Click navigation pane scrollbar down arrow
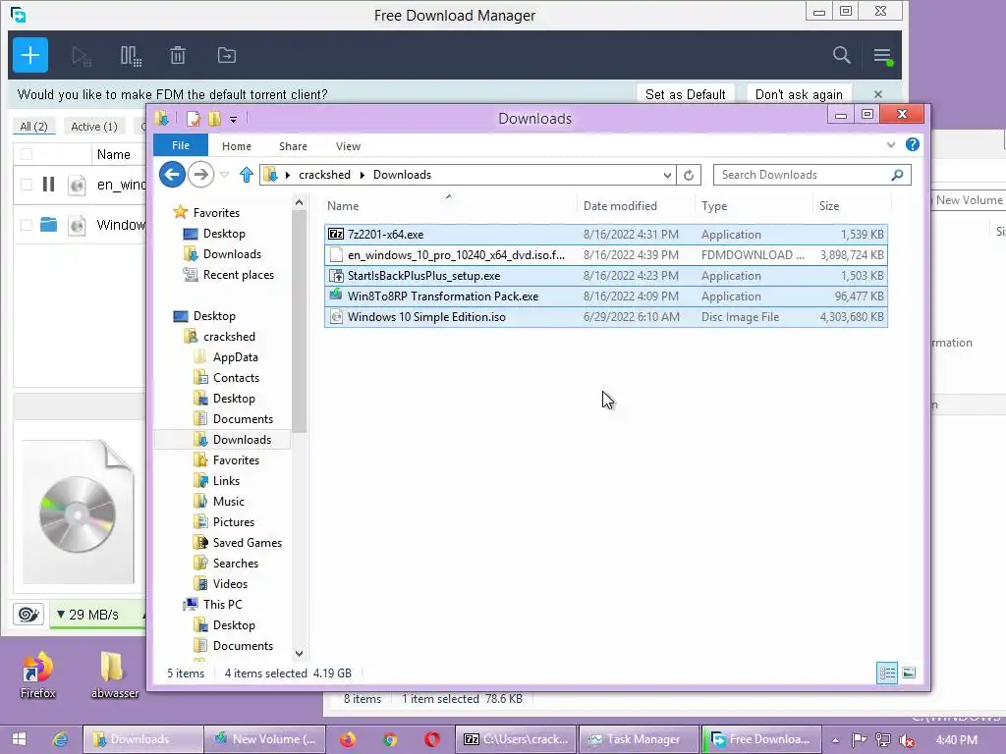Viewport: 1006px width, 754px height. (299, 653)
